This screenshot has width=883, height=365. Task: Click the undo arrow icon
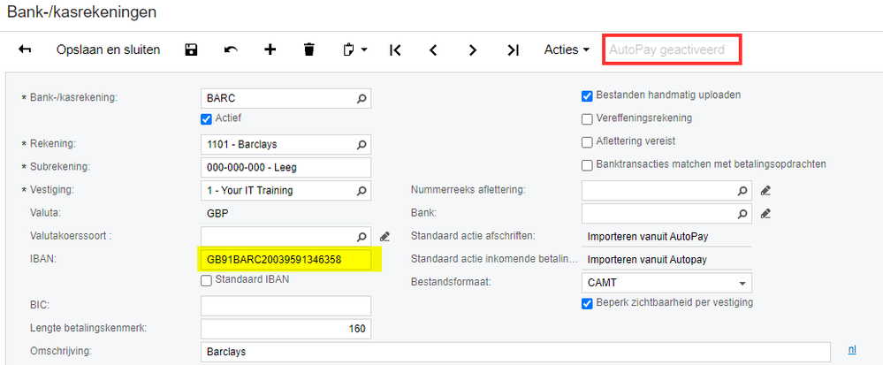pyautogui.click(x=231, y=50)
